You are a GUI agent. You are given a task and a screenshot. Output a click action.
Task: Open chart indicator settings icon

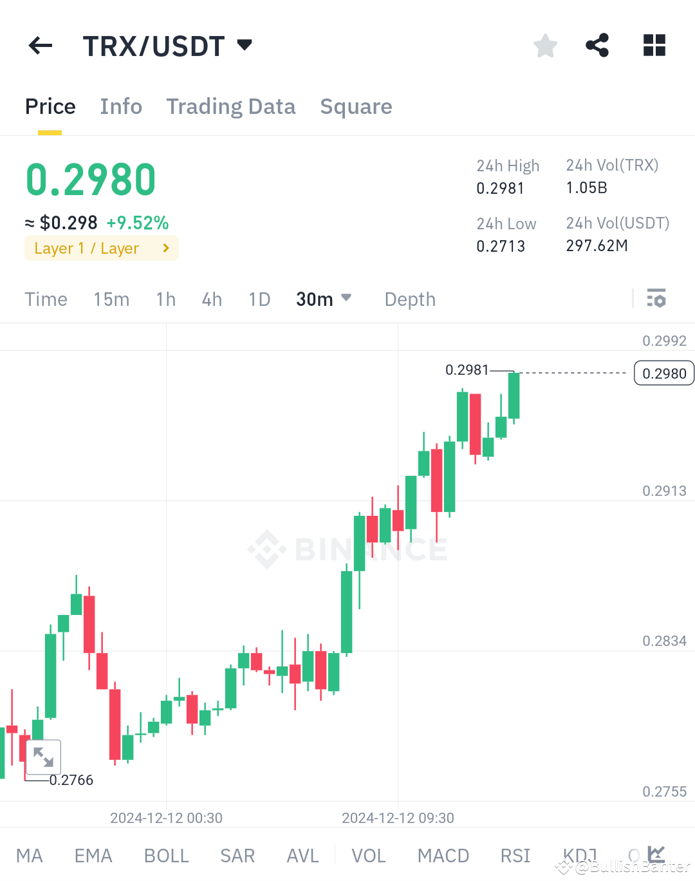coord(656,298)
